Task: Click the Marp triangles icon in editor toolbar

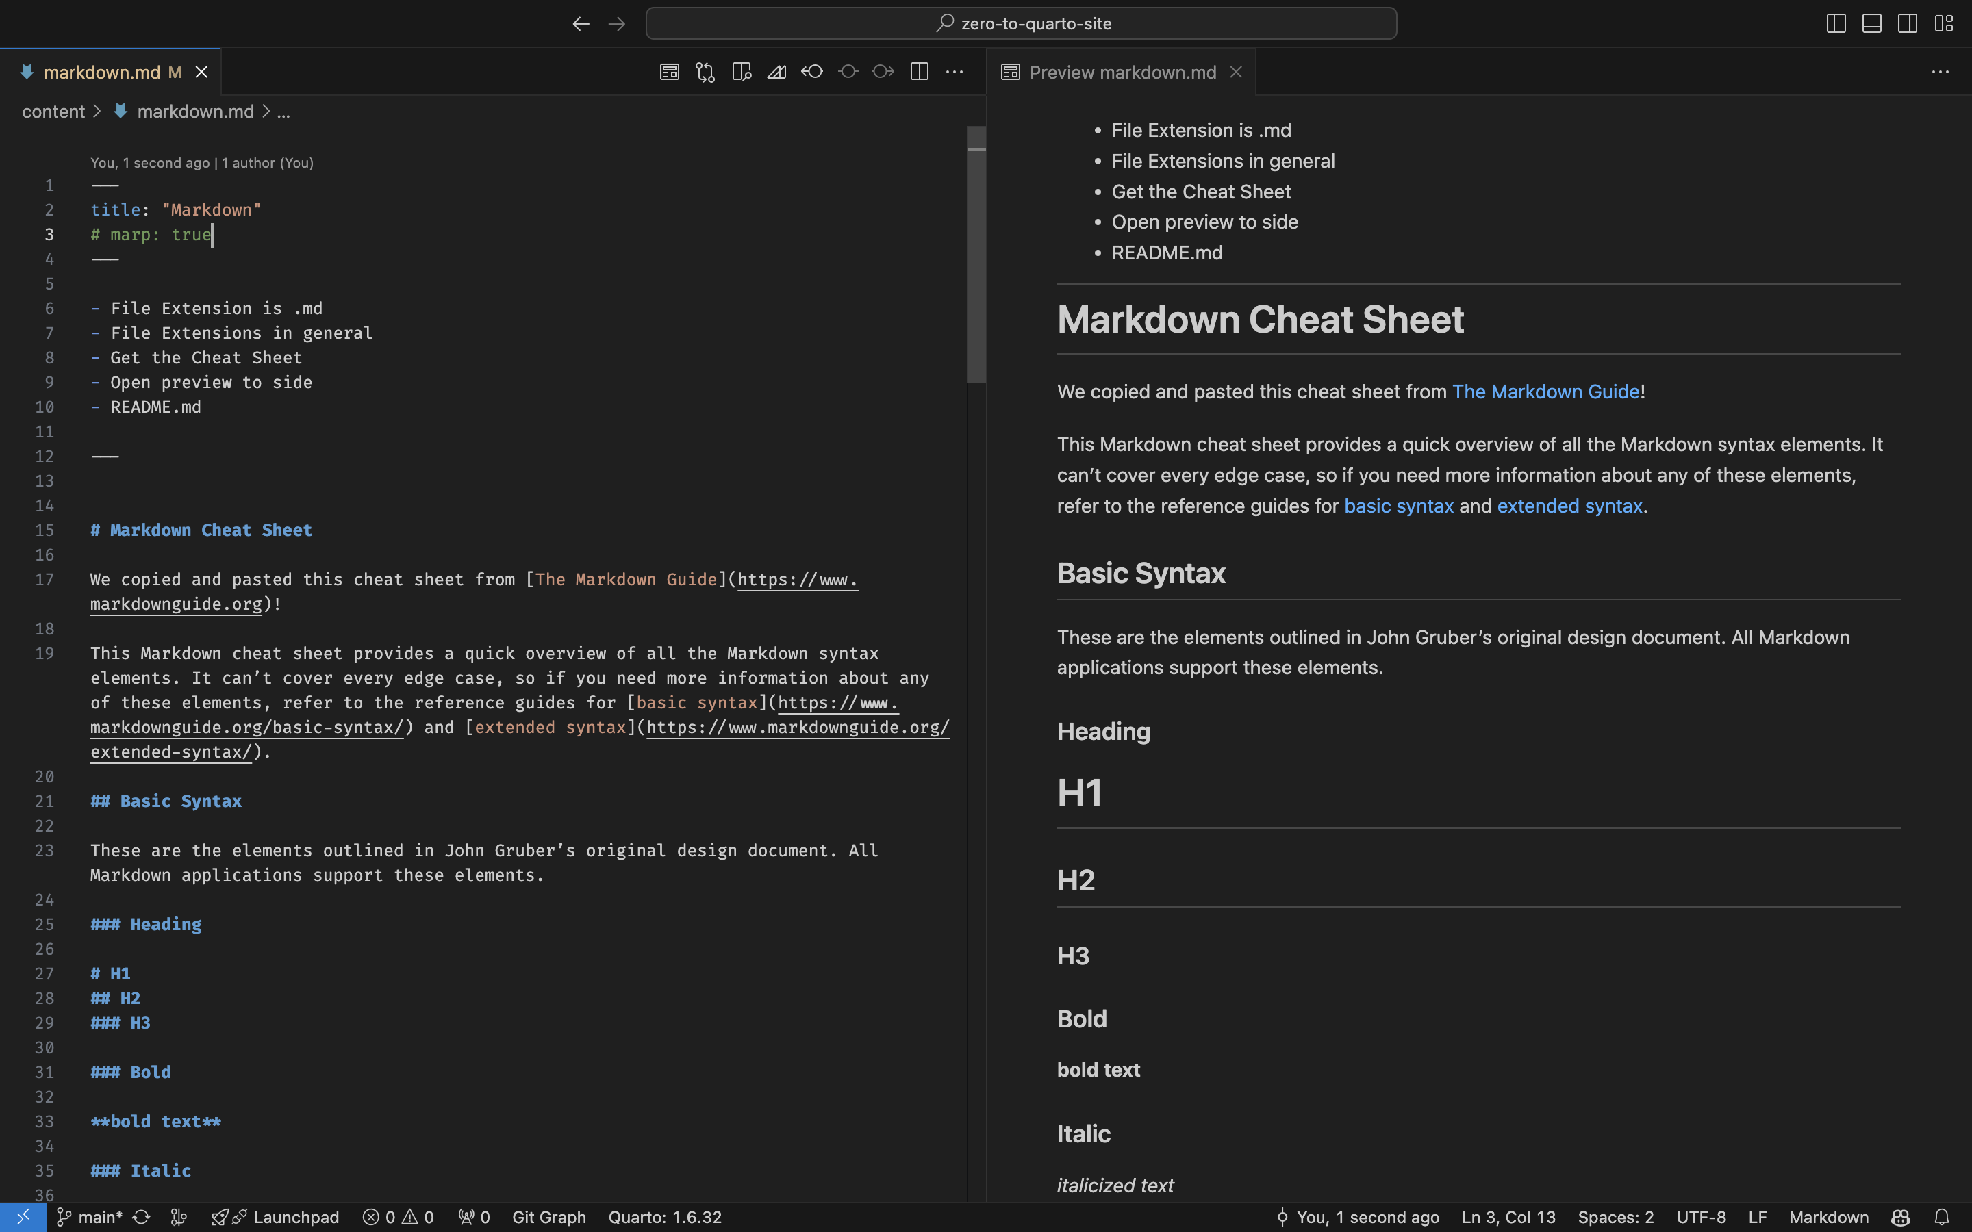Action: (x=776, y=72)
